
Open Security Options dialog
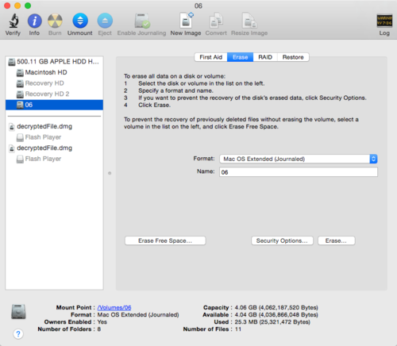(x=282, y=240)
